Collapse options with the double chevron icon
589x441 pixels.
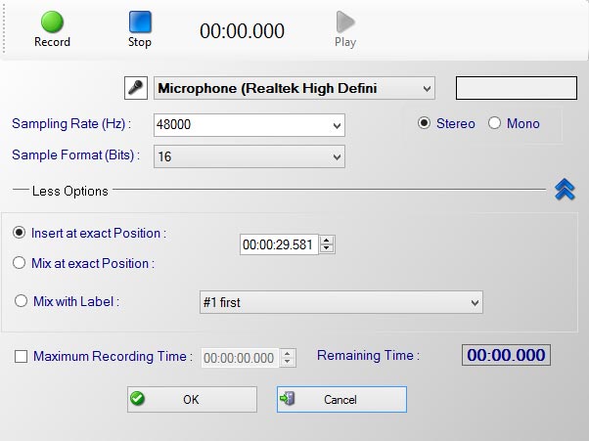565,191
